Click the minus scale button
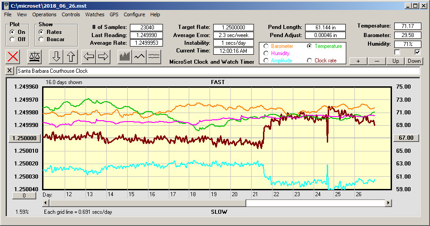This screenshot has width=430, height=226. pos(377,61)
